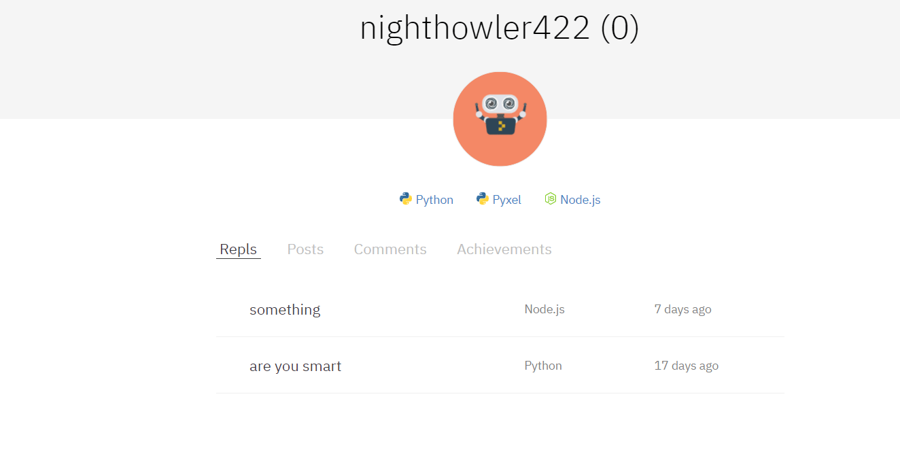Open the Pyxel language link
900x456 pixels.
[x=507, y=200]
